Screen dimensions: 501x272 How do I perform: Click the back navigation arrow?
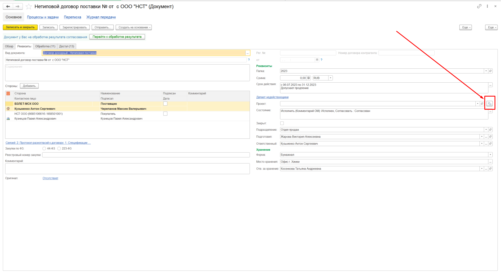pyautogui.click(x=8, y=6)
